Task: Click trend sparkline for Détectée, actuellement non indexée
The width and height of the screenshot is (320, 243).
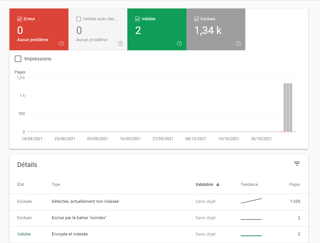Action: pos(251,201)
